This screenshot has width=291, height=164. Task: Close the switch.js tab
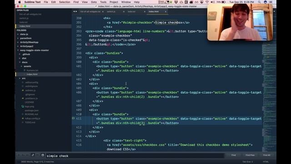124,11
